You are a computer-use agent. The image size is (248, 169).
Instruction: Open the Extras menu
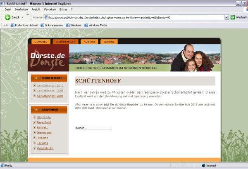(x=63, y=9)
